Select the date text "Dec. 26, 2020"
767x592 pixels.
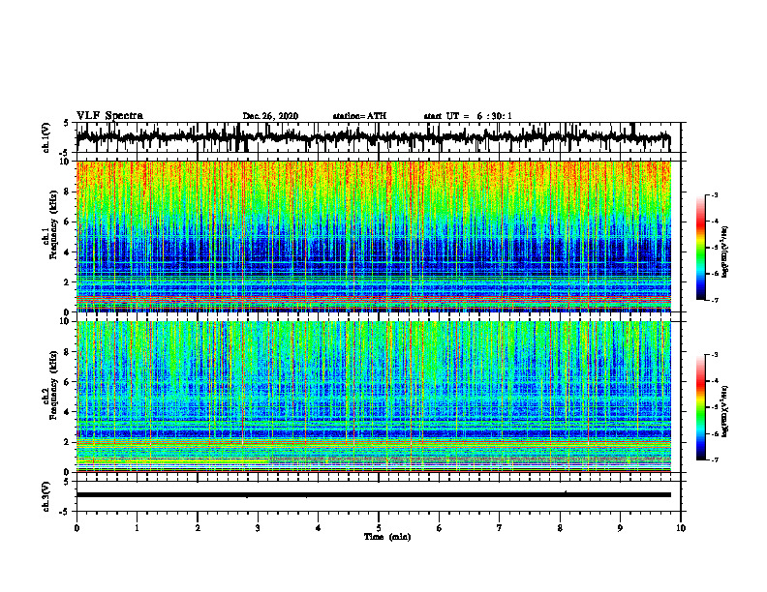pyautogui.click(x=270, y=116)
